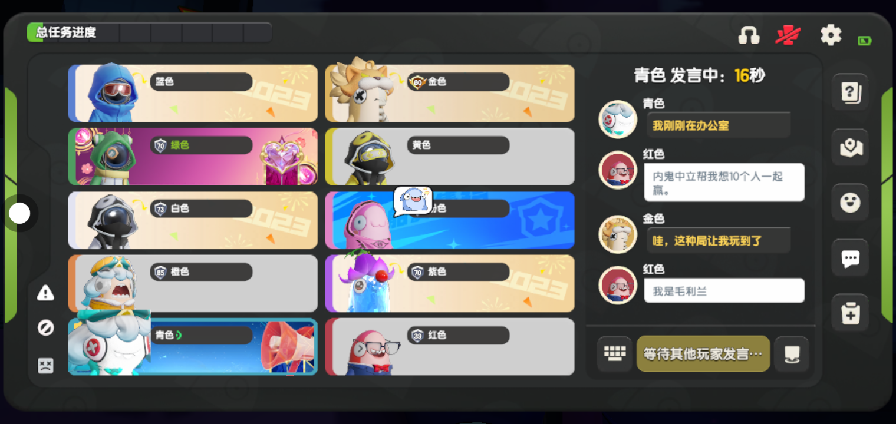
Task: Click the keyboard input icon
Action: [x=614, y=353]
